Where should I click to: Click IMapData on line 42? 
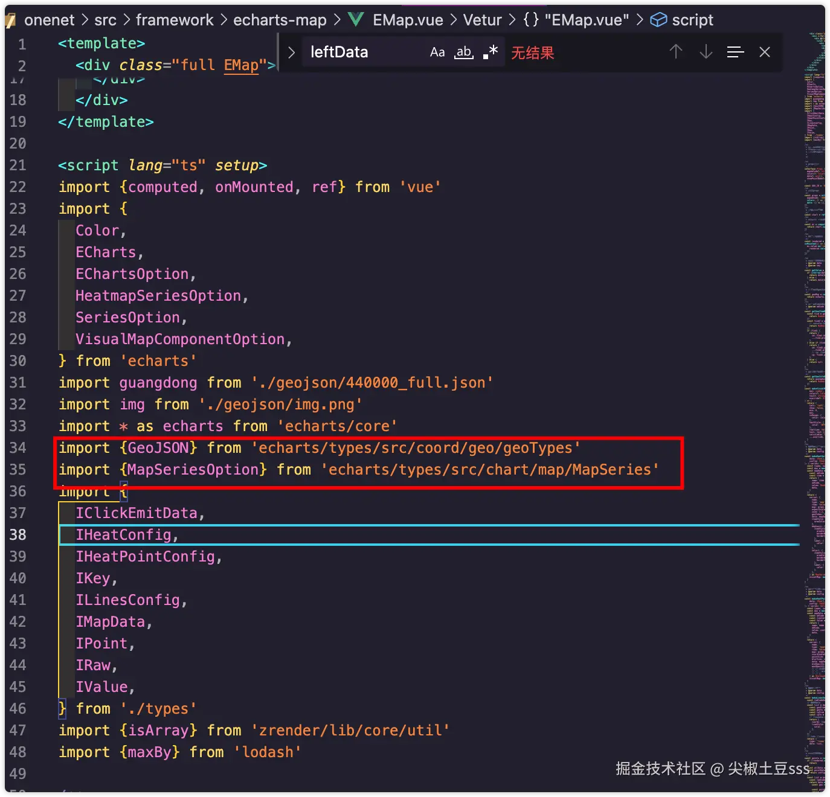(110, 621)
